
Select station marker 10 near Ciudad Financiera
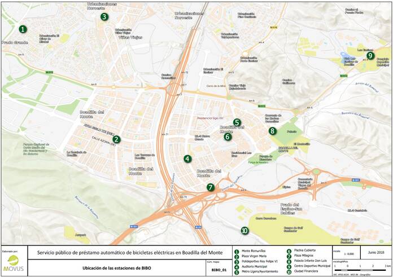coord(244,230)
